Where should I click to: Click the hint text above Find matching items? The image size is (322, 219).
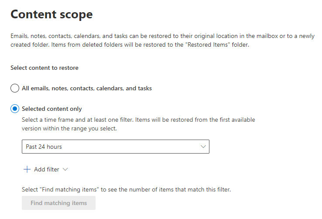(x=126, y=190)
